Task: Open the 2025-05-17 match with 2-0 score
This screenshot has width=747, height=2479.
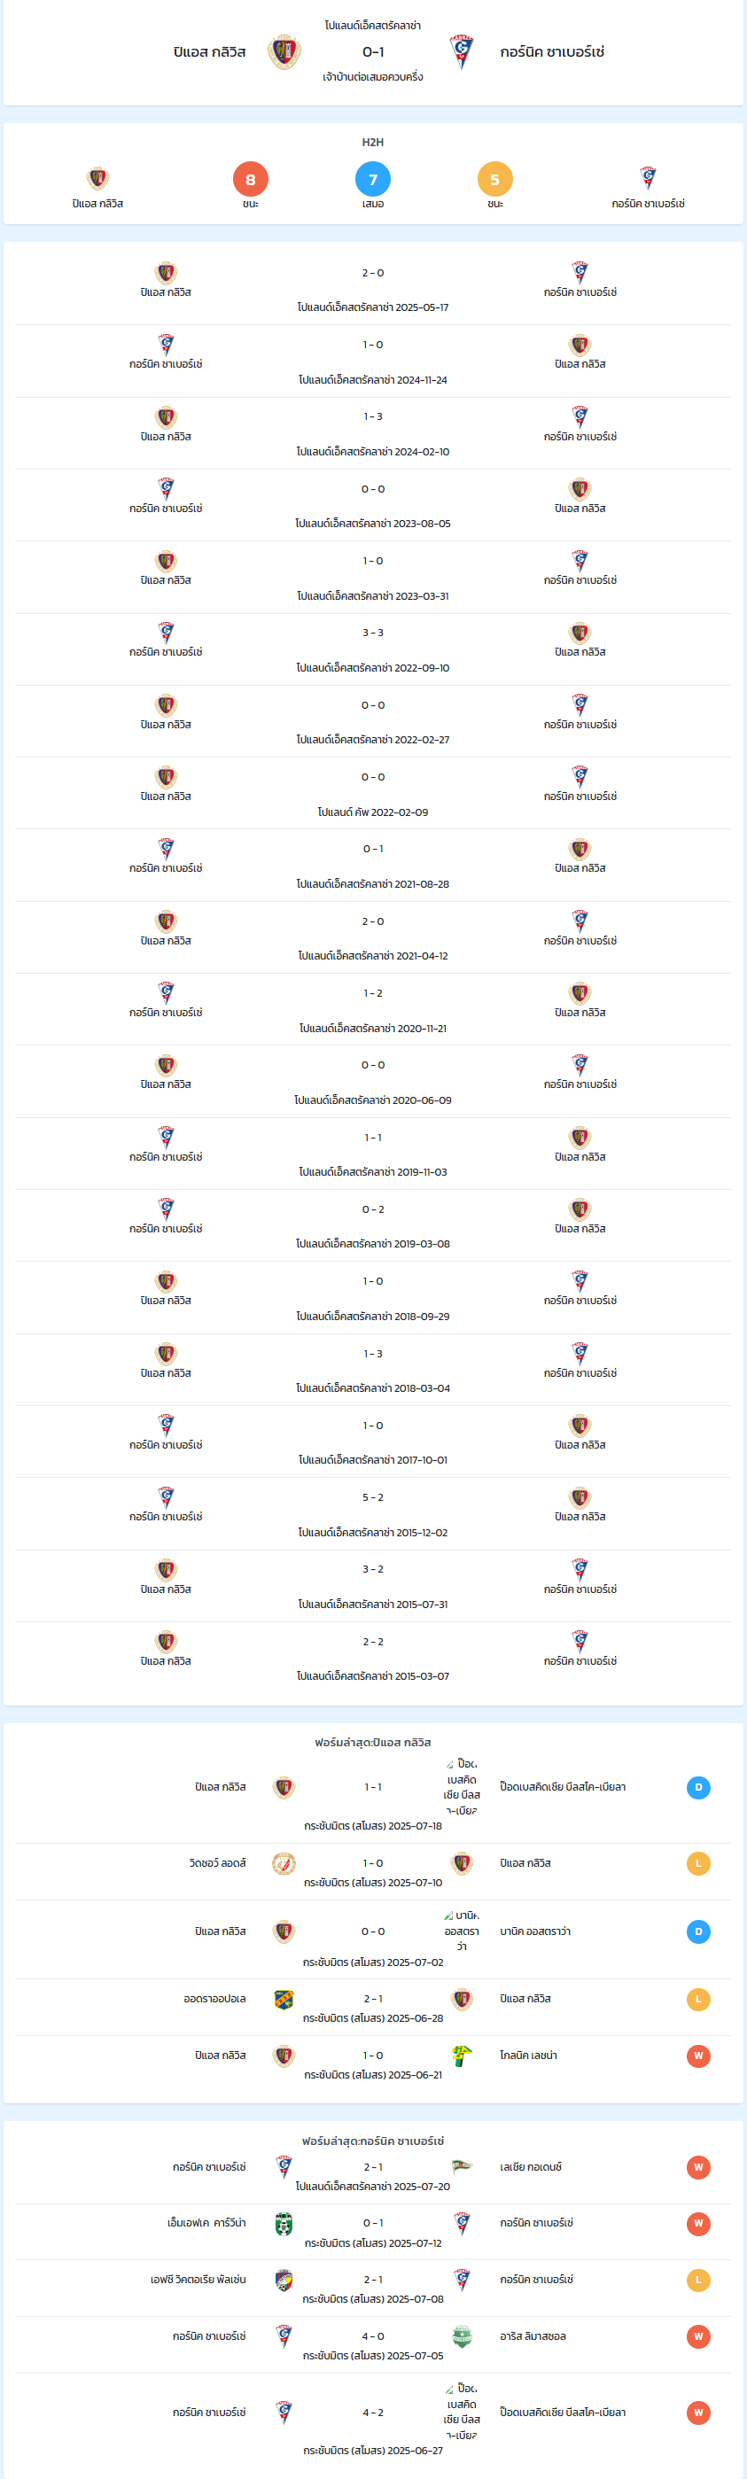Action: pyautogui.click(x=372, y=289)
